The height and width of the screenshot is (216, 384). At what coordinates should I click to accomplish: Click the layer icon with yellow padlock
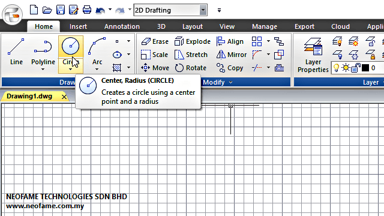[370, 55]
